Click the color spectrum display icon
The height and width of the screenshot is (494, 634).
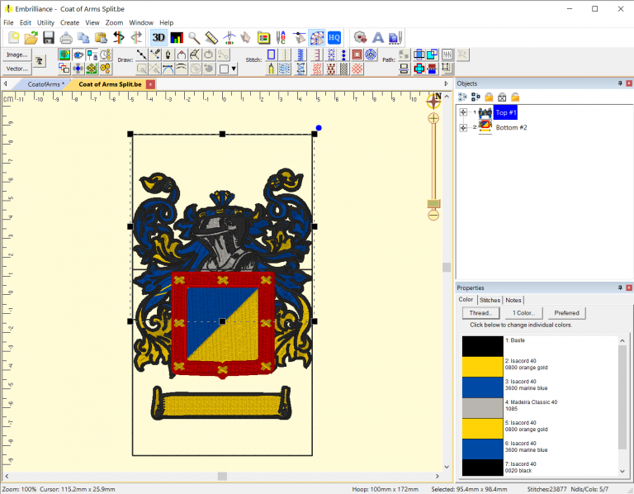coord(177,37)
